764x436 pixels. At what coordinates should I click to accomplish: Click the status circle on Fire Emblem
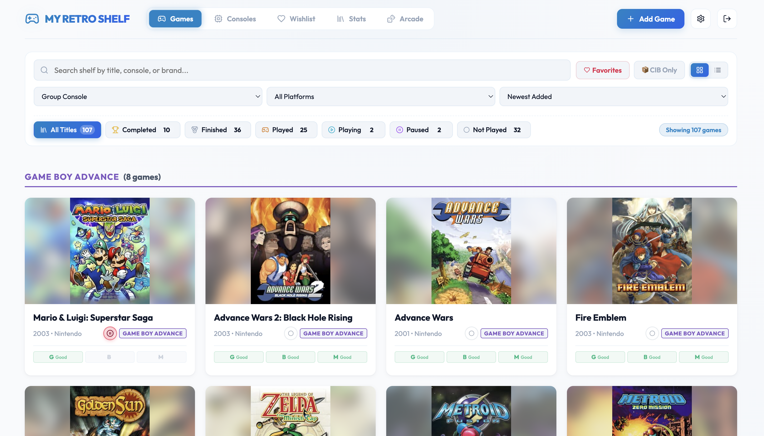pos(652,333)
